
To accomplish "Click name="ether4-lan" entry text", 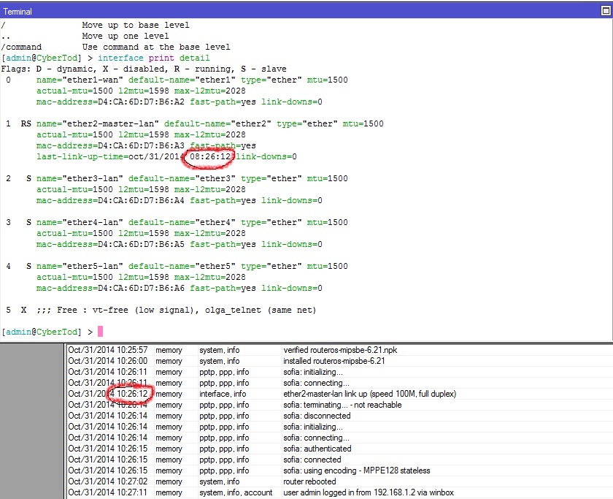I will pyautogui.click(x=80, y=222).
